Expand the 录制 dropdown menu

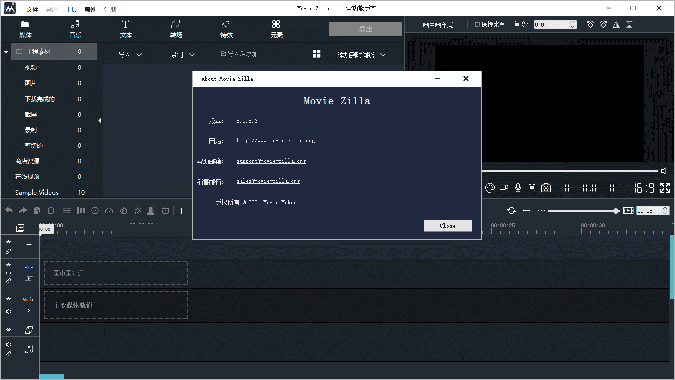point(182,55)
